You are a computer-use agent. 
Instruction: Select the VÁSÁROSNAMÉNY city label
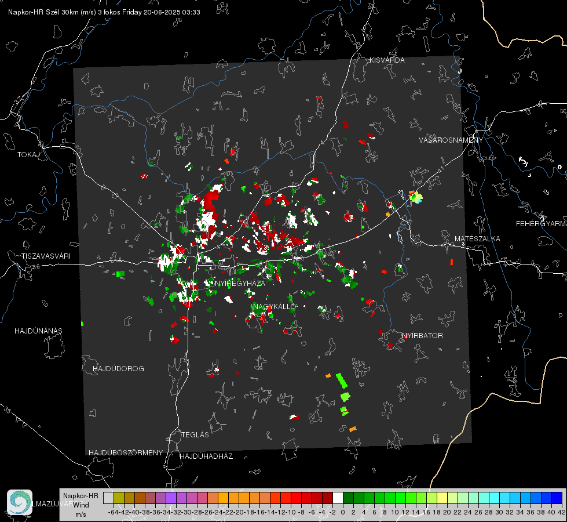451,140
